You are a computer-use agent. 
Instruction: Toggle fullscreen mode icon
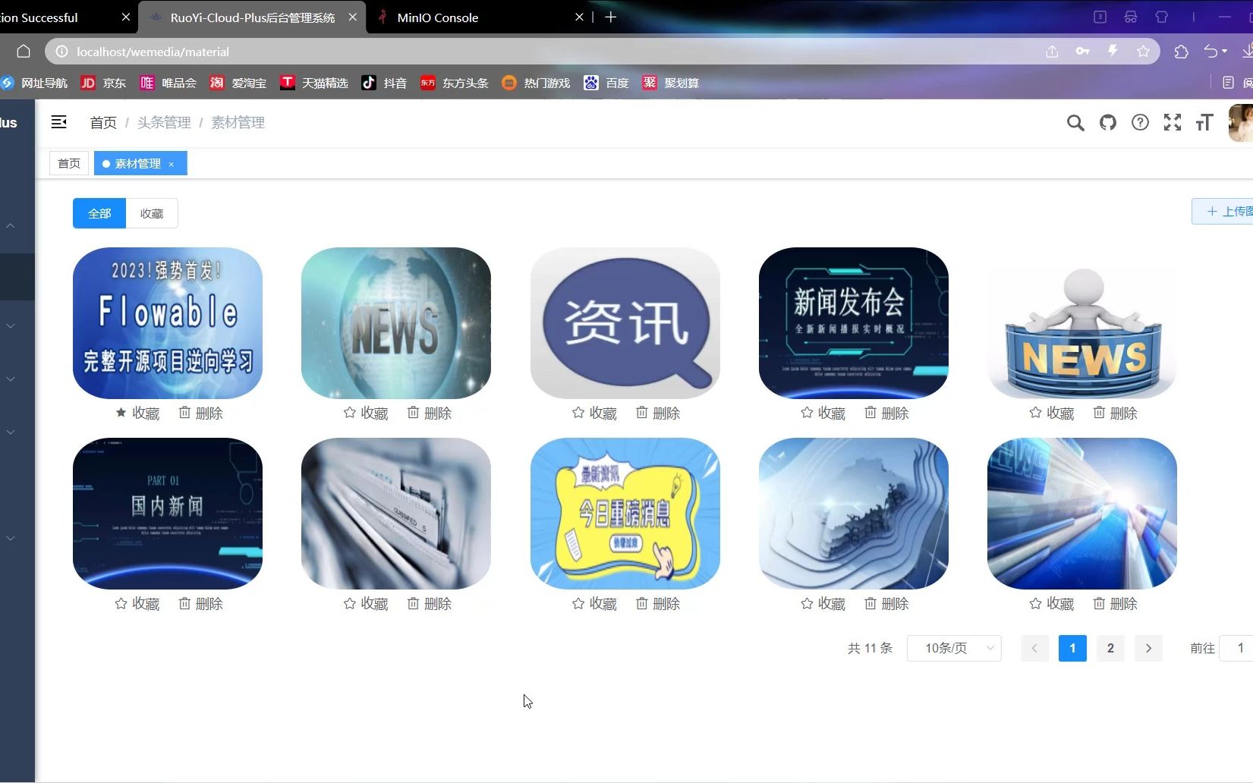tap(1172, 122)
